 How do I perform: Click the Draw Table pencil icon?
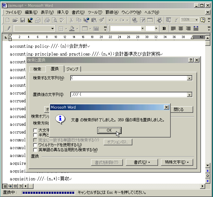tap(8, 29)
